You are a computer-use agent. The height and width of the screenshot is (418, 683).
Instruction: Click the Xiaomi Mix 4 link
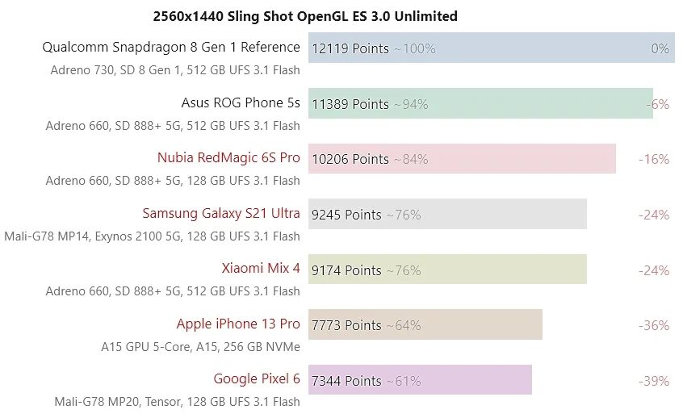[261, 269]
